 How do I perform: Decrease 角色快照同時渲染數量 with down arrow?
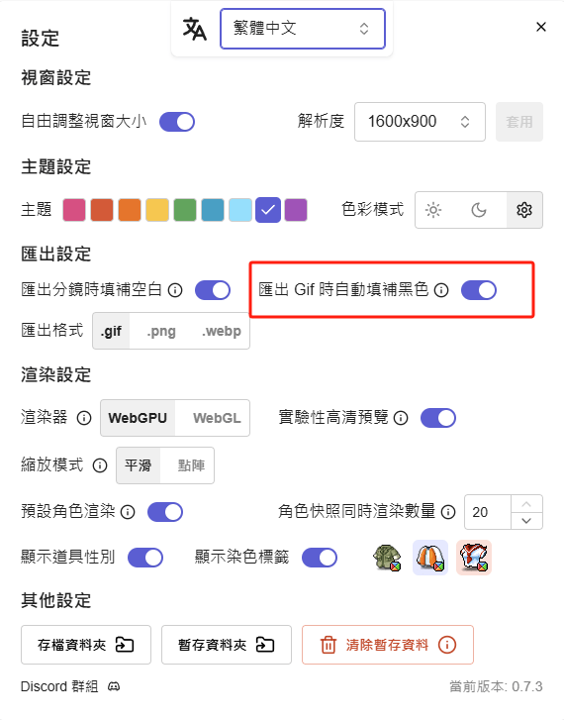[x=526, y=521]
